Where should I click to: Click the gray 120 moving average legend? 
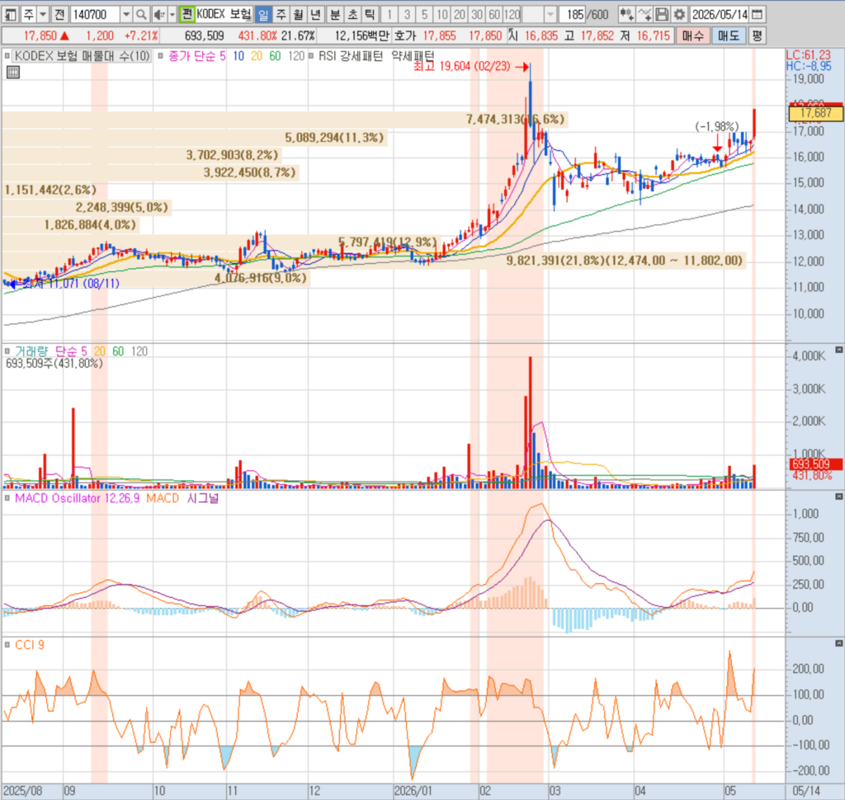pos(296,55)
